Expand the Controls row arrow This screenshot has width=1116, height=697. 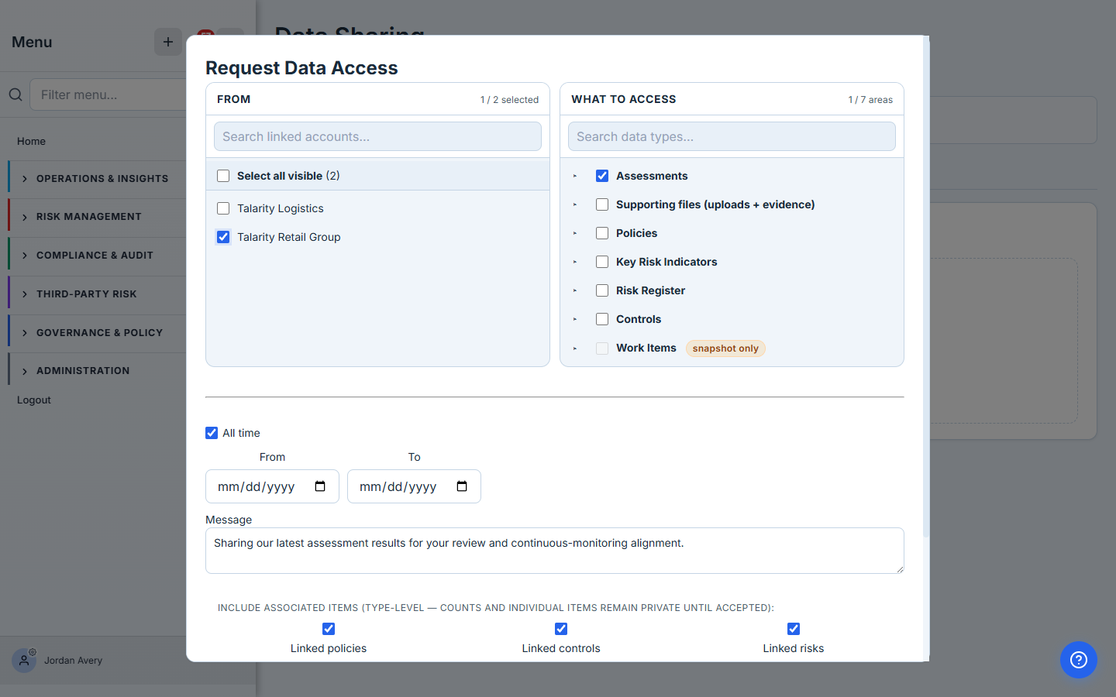pyautogui.click(x=575, y=319)
